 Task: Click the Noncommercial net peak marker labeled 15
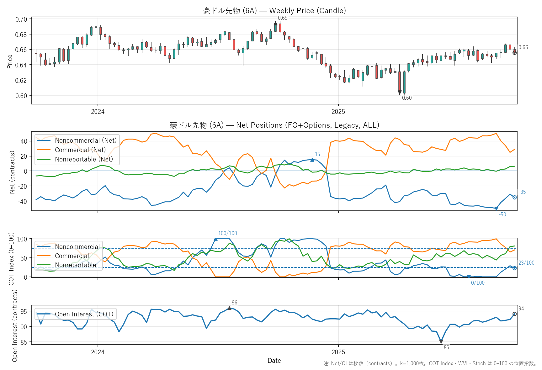pyautogui.click(x=312, y=160)
